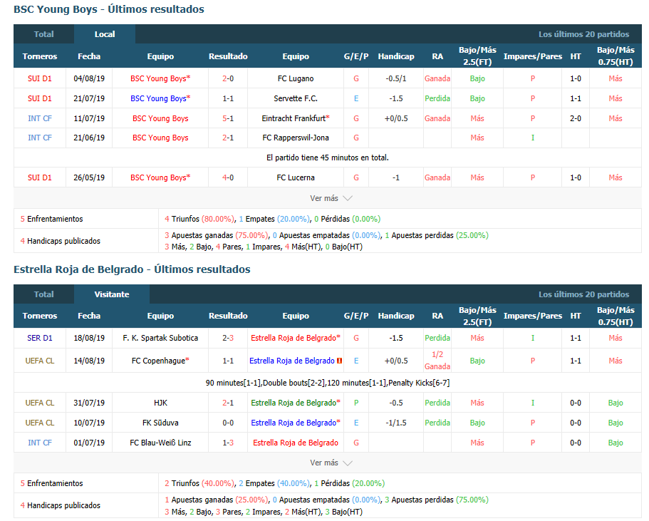Click INT CF tournament on 01/07/19 row
The image size is (649, 521).
(40, 443)
